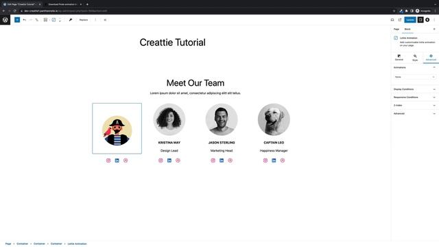Open the Animations dropdown set to None
This screenshot has width=439, height=247.
(x=414, y=77)
